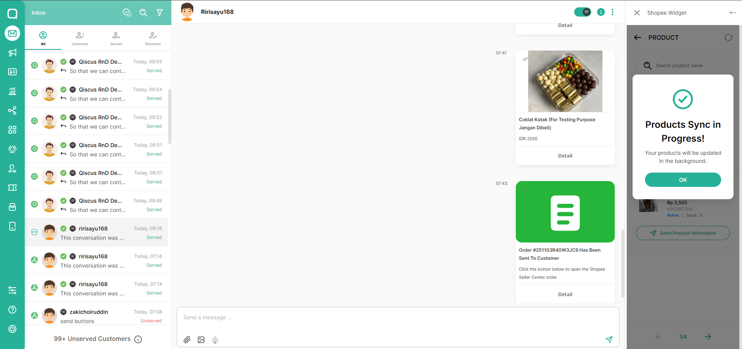
Task: Open the Customers contact card page
Action: click(12, 72)
